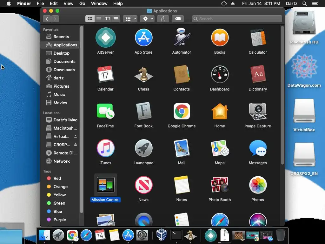Viewport: 325px width, 244px height.
Task: Open Spotlight search in the menu bar
Action: click(304, 3)
